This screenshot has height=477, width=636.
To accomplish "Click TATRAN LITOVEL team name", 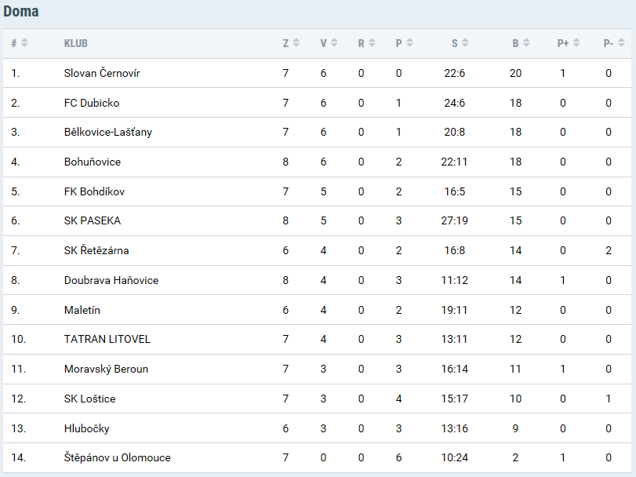I will (107, 339).
